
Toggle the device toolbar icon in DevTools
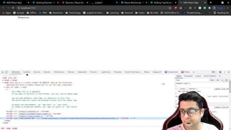6,72
